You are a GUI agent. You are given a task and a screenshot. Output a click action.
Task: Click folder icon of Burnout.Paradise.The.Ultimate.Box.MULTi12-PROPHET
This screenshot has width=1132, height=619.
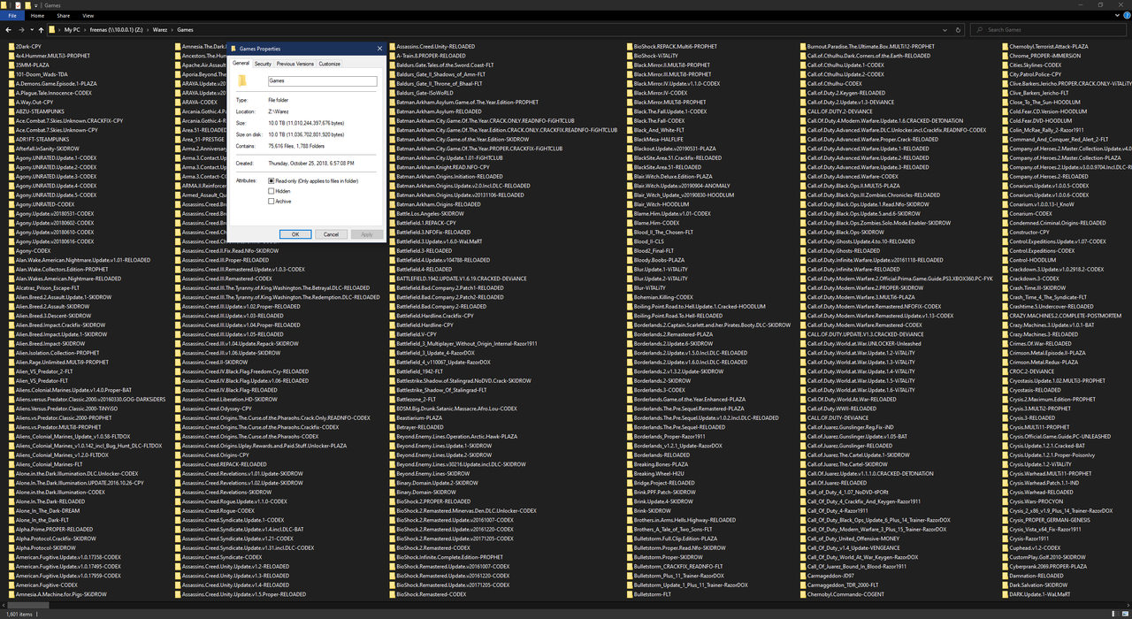click(x=803, y=46)
